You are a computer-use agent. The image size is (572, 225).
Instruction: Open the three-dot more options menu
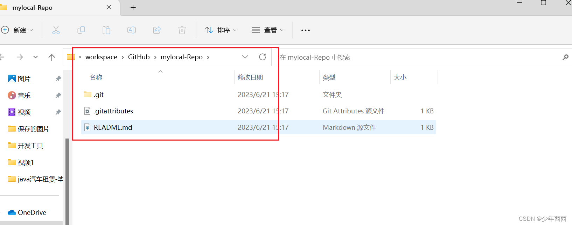tap(306, 30)
